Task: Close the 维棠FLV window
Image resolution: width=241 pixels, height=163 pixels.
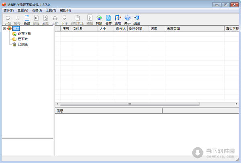Action: click(x=235, y=5)
